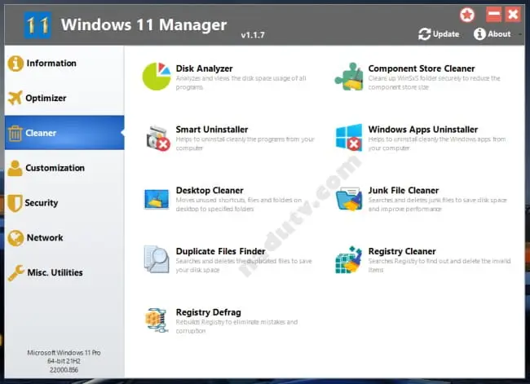The image size is (530, 384).
Task: Select the highlighted Cleaner tab label
Action: pyautogui.click(x=41, y=133)
